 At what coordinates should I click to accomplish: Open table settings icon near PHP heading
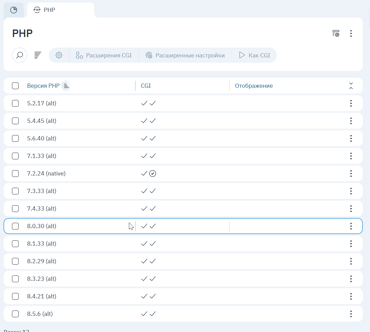point(336,33)
